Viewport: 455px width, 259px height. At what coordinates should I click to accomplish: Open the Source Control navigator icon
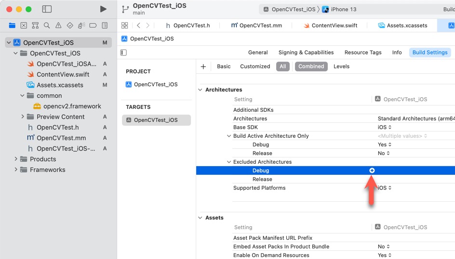pyautogui.click(x=24, y=26)
